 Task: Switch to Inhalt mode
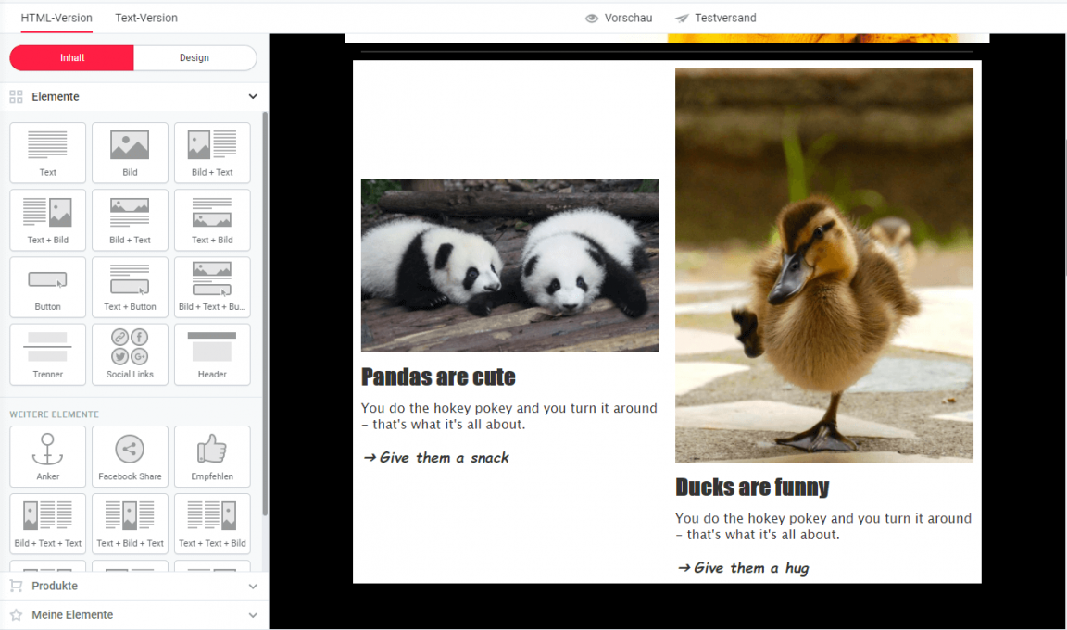point(72,57)
